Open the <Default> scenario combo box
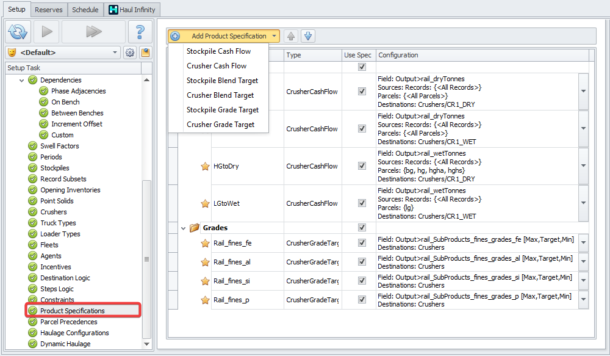The height and width of the screenshot is (356, 610). tap(63, 53)
